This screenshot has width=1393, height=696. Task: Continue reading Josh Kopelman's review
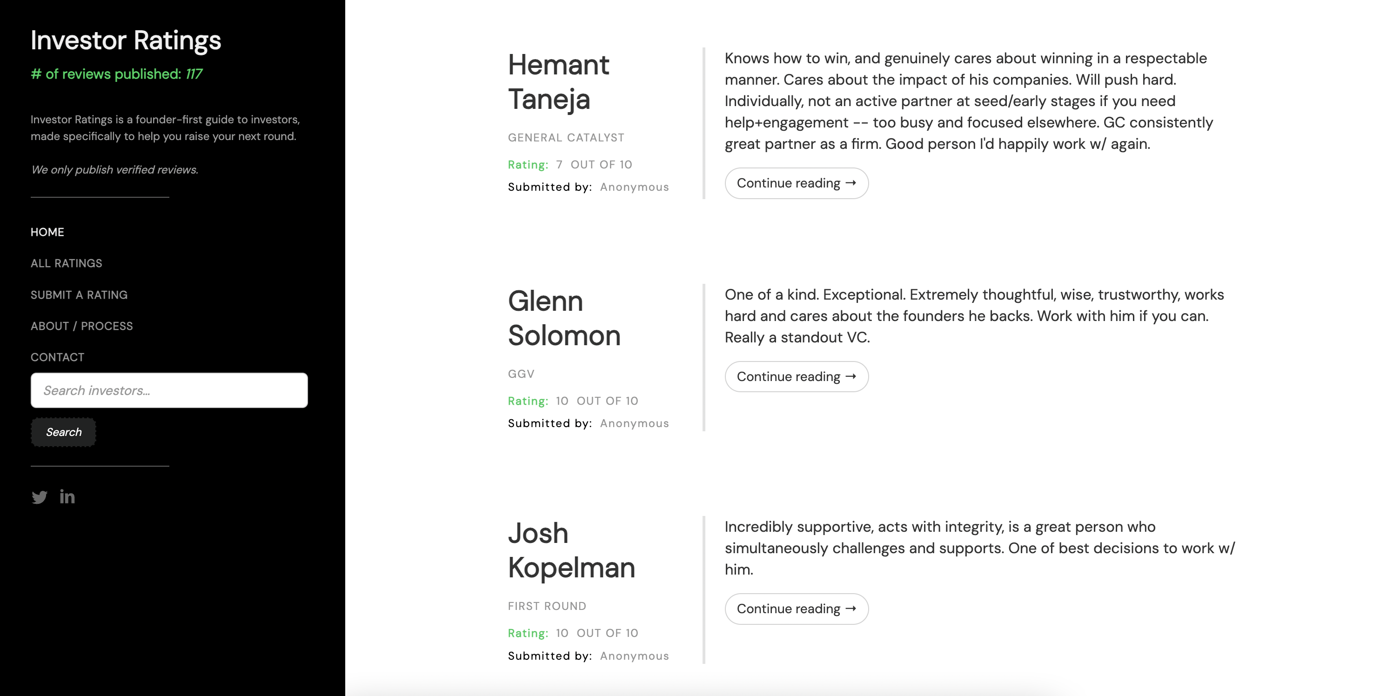(x=797, y=609)
